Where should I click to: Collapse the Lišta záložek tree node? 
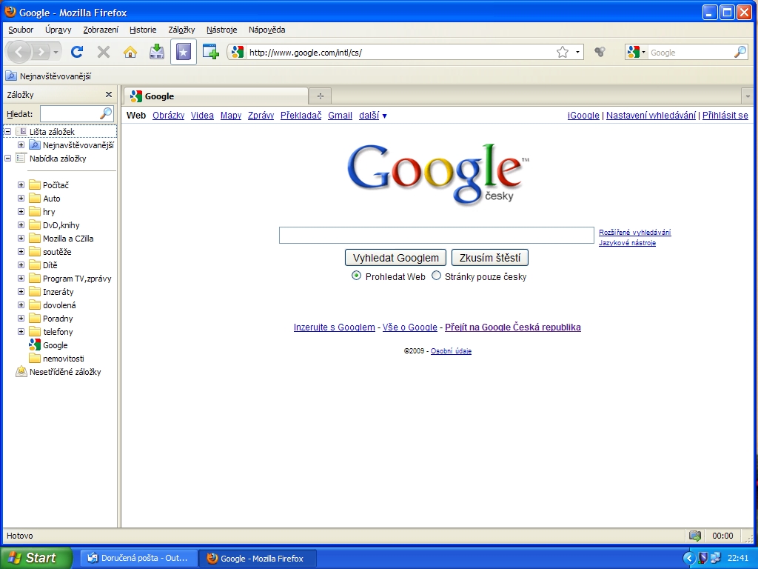click(7, 132)
